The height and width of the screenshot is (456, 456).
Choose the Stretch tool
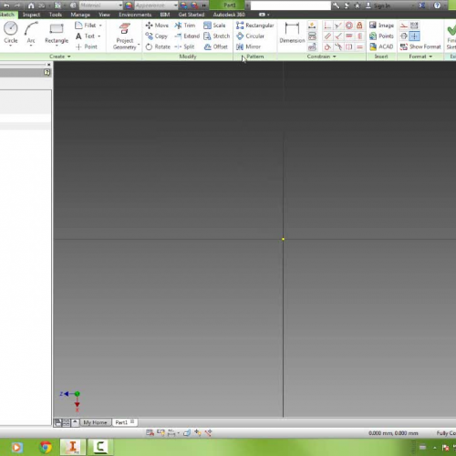(x=217, y=36)
